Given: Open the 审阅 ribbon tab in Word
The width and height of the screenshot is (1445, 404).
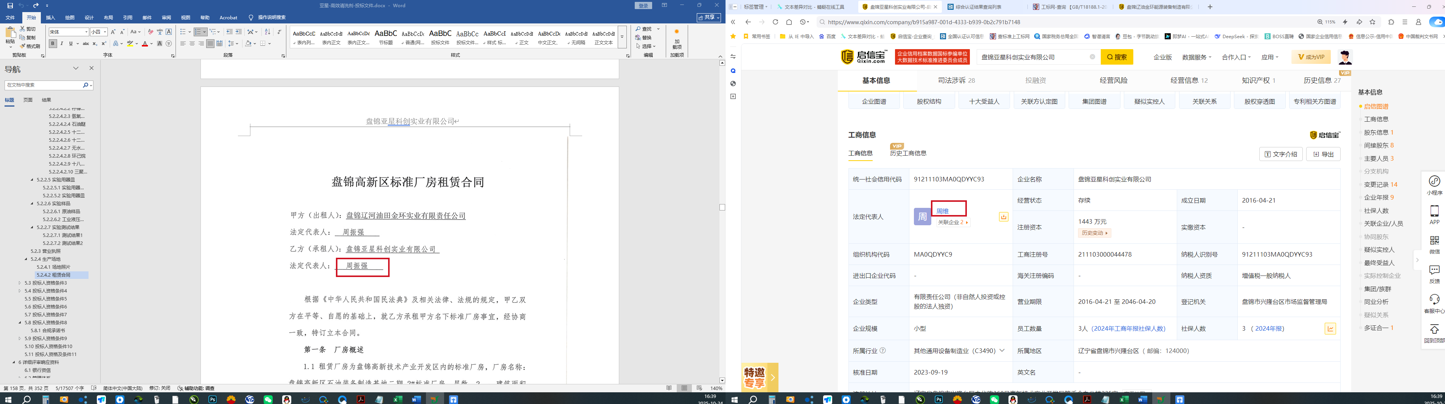Looking at the screenshot, I should [x=166, y=17].
